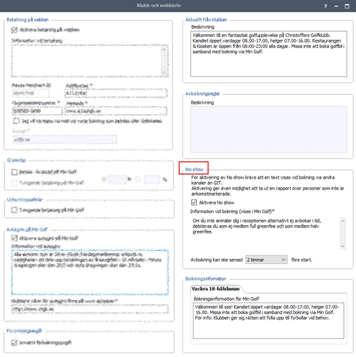Click the Bokningsinformation för Min Golf text box
The height and width of the screenshot is (357, 356).
(269, 321)
